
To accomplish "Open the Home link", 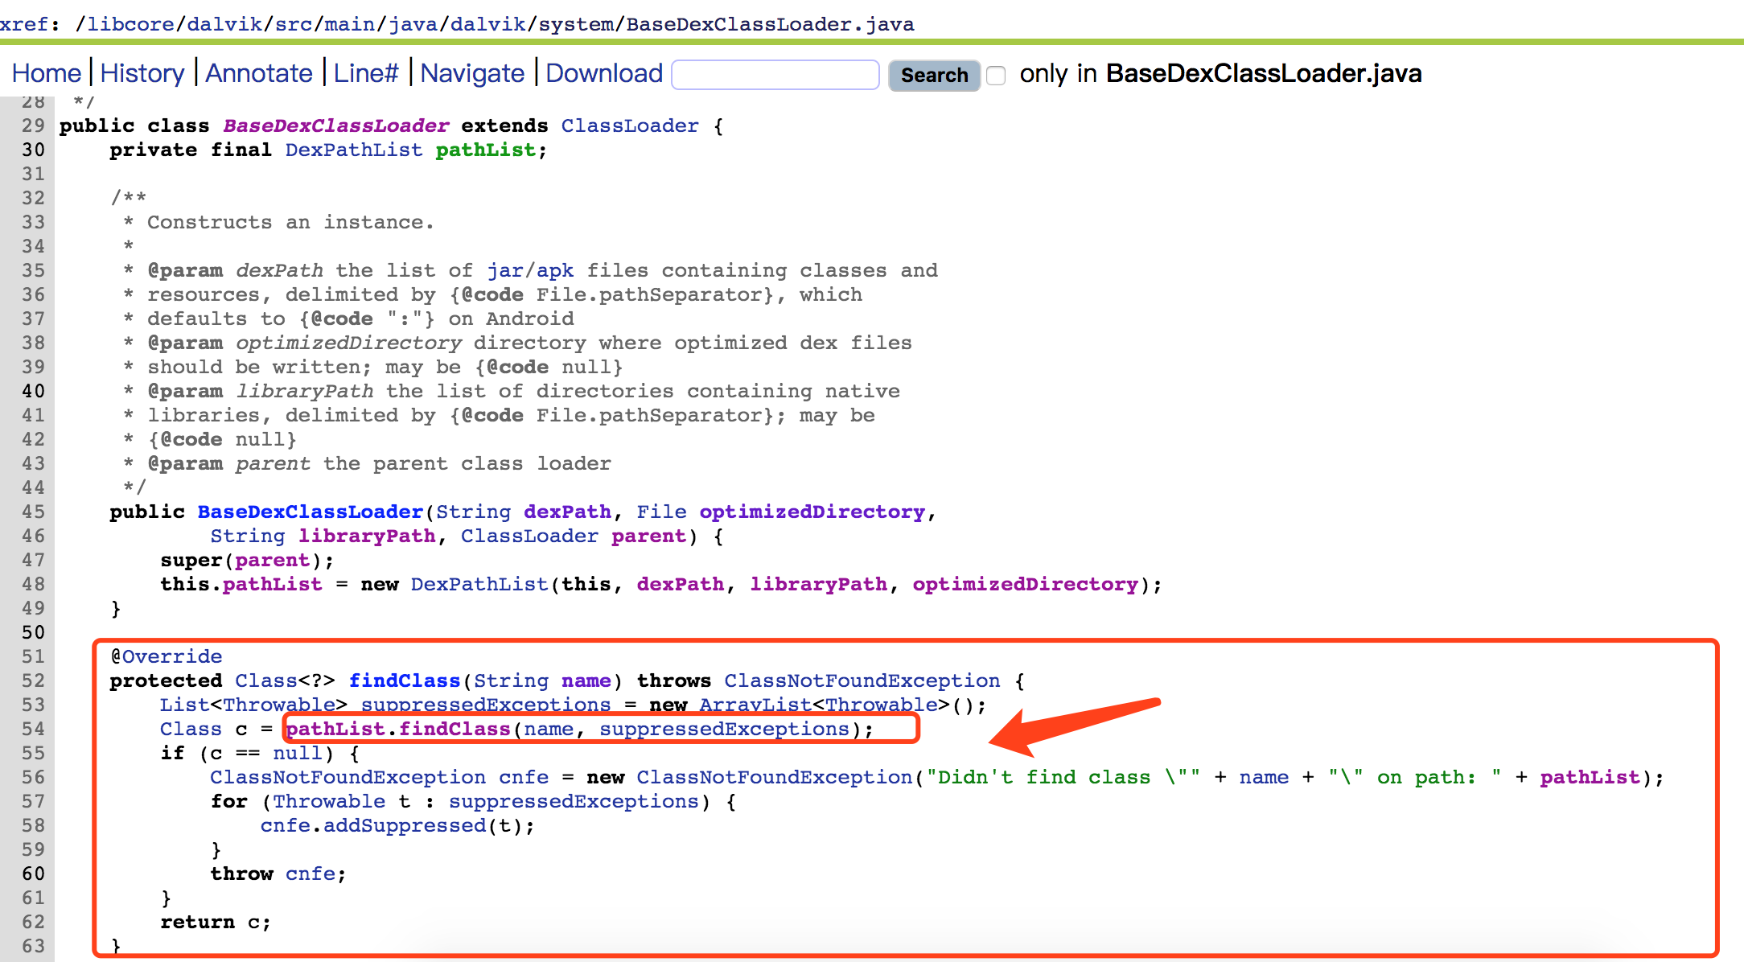I will click(x=46, y=74).
